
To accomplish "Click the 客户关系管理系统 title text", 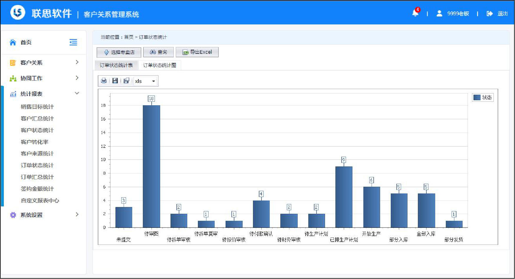I will tap(111, 14).
